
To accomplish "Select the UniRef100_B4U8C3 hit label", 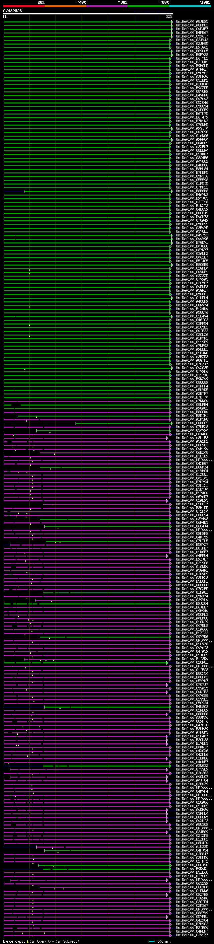I will pos(192,707).
